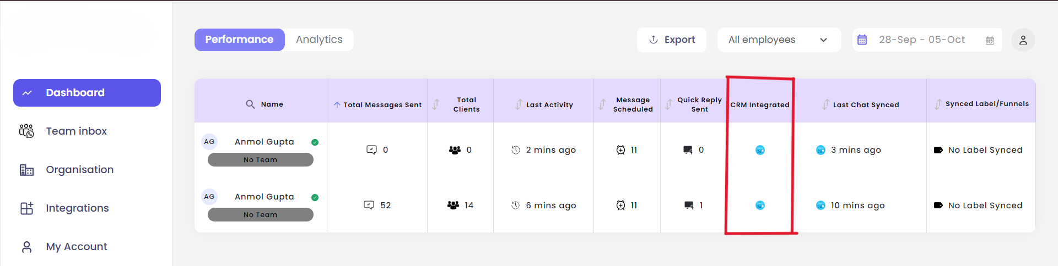1058x266 pixels.
Task: Click the Team inbox icon
Action: (26, 131)
